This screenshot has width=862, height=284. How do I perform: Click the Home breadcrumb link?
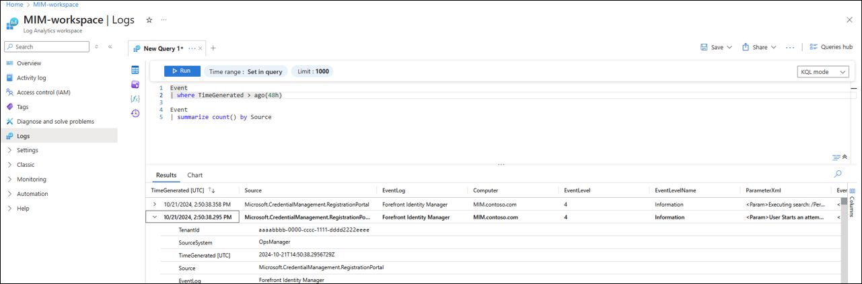pos(14,5)
